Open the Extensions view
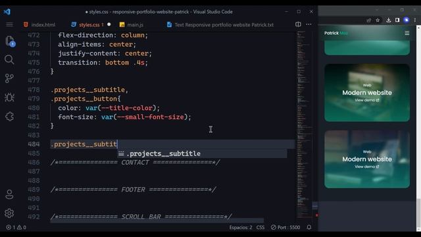This screenshot has height=237, width=421. (9, 117)
